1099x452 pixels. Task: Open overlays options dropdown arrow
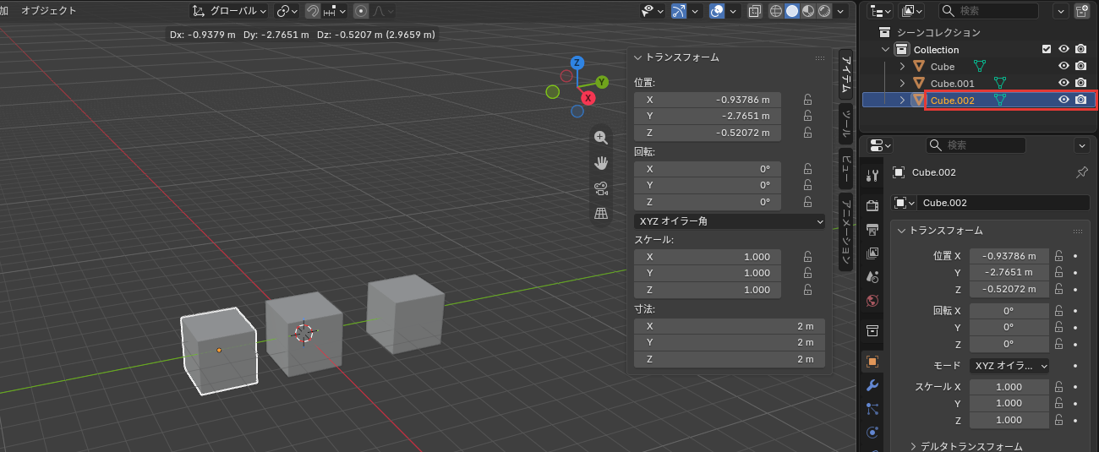pyautogui.click(x=734, y=11)
